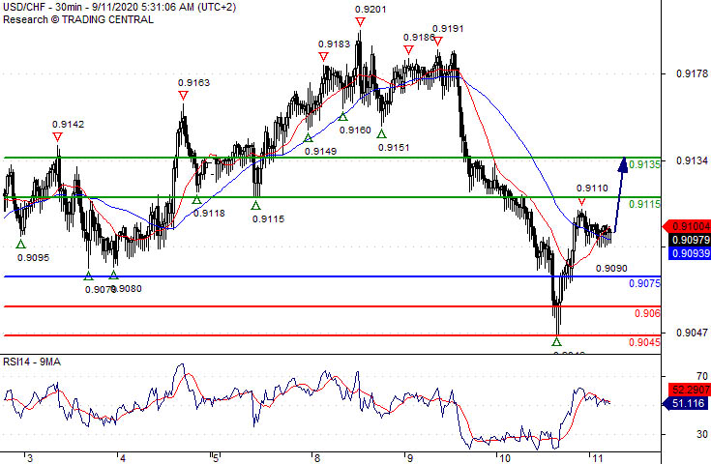711x464 pixels.
Task: Click green triangle marker at the September 10 low
Action: pos(557,341)
